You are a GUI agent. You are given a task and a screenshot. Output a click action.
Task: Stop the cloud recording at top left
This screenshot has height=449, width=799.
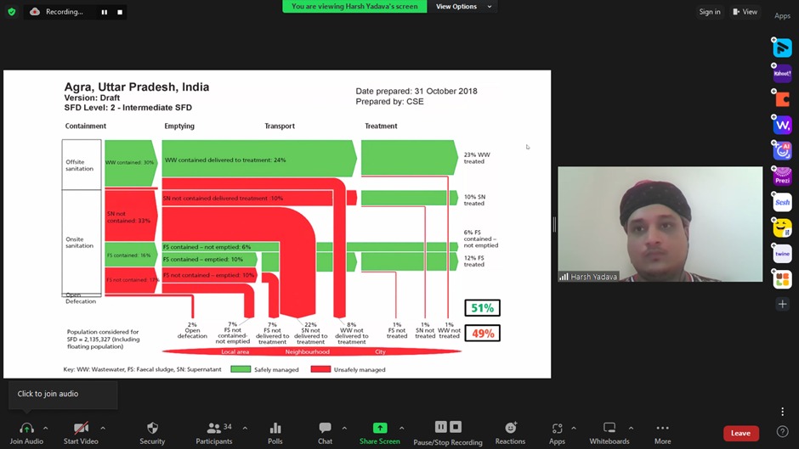tap(120, 12)
